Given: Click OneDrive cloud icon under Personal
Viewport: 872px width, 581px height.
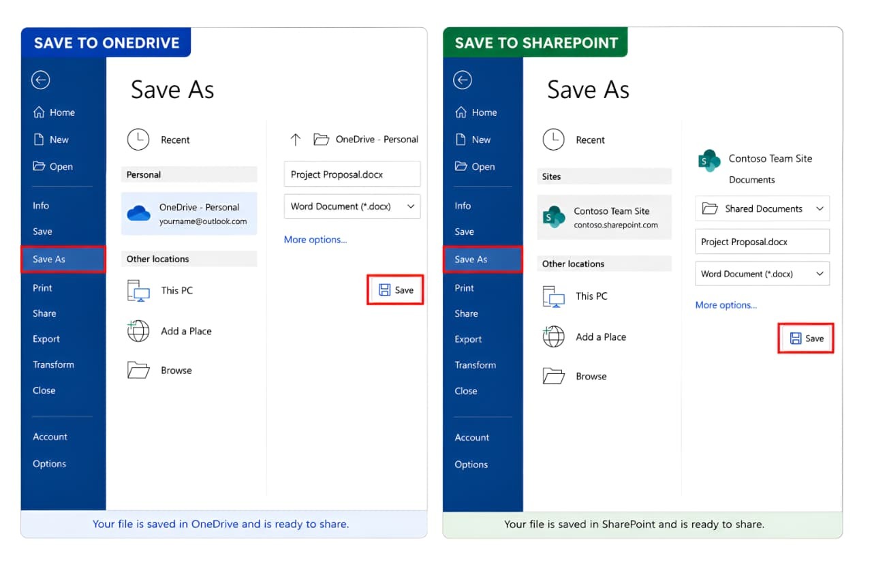Looking at the screenshot, I should tap(139, 213).
